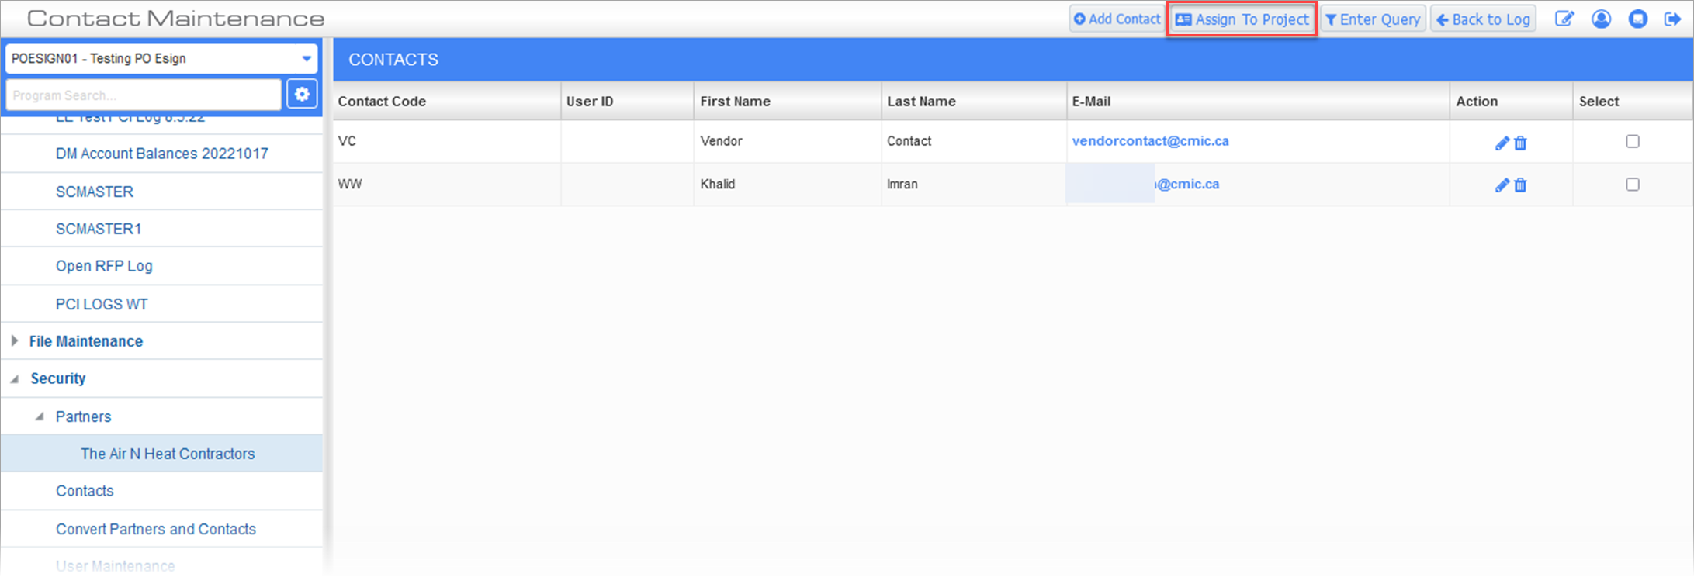Select the checkbox for Vendor Contact row
This screenshot has width=1694, height=577.
(1633, 141)
